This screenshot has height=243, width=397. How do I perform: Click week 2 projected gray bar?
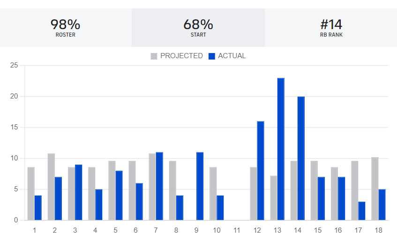point(51,187)
